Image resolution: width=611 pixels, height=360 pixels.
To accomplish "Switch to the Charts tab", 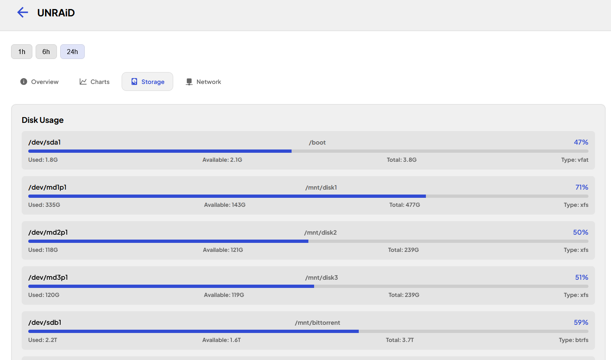I will click(x=95, y=82).
